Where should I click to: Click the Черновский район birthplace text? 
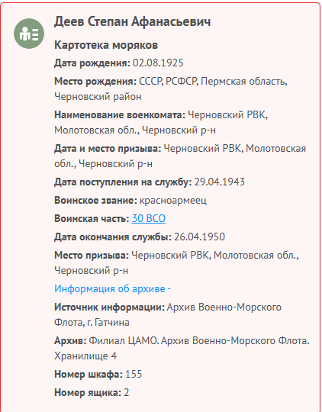click(x=98, y=97)
